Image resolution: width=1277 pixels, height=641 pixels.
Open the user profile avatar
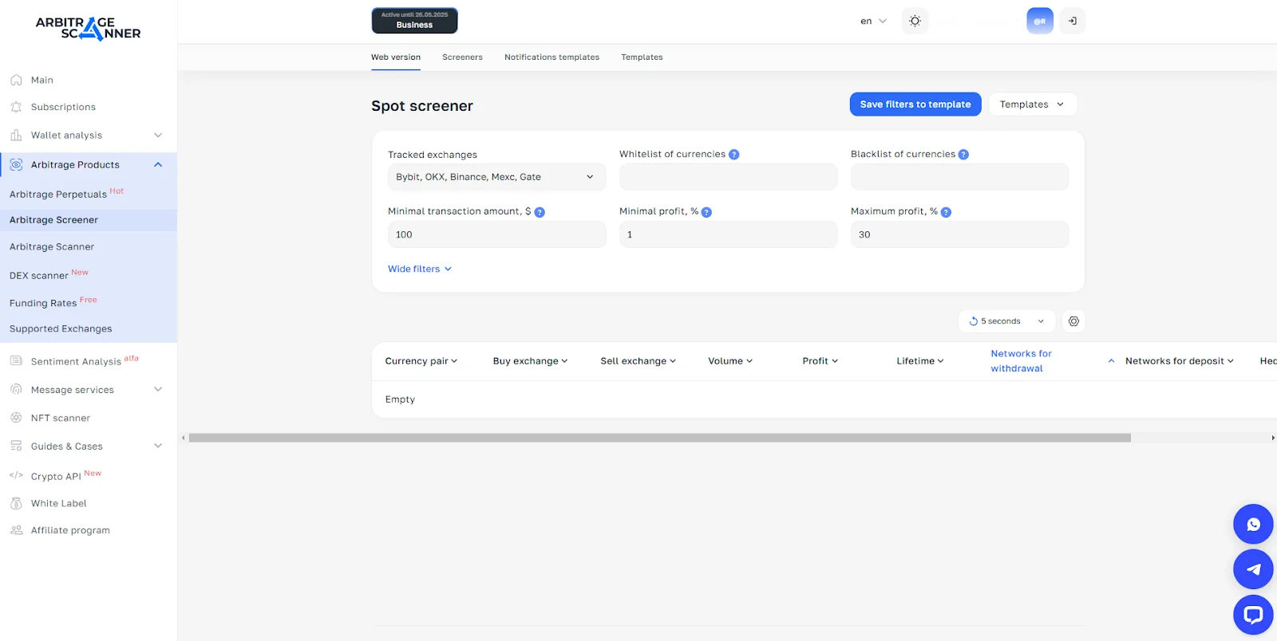coord(1039,21)
